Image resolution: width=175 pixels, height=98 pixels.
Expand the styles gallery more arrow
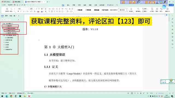(127, 11)
